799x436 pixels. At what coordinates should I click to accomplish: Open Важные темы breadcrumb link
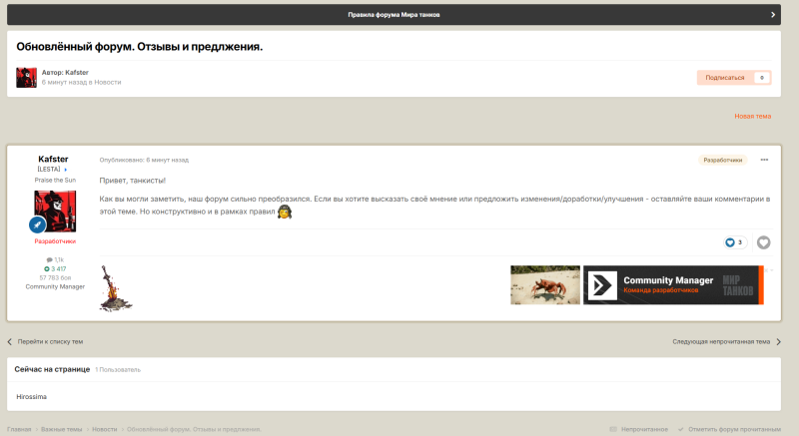click(x=61, y=429)
